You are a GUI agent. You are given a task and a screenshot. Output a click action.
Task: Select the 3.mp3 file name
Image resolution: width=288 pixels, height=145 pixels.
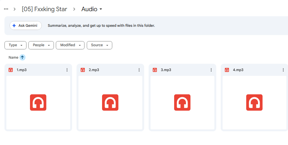(x=166, y=70)
